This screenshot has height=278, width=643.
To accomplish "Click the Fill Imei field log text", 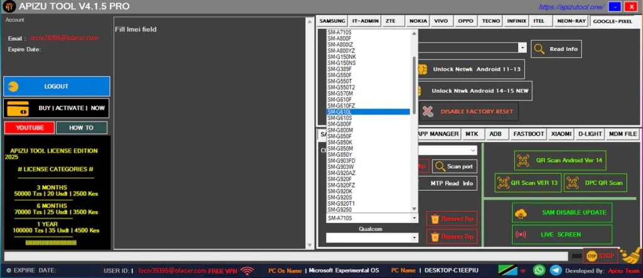I will tap(136, 29).
